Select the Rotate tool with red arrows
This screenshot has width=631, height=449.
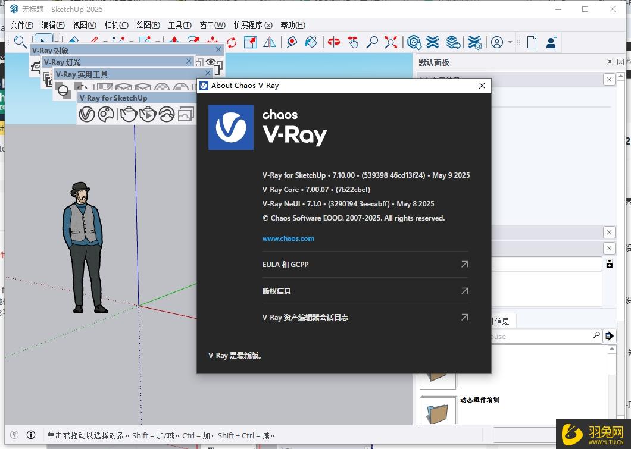tap(232, 42)
